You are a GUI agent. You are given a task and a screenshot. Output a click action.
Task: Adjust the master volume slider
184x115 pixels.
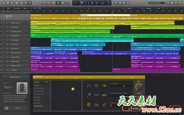pos(157,3)
